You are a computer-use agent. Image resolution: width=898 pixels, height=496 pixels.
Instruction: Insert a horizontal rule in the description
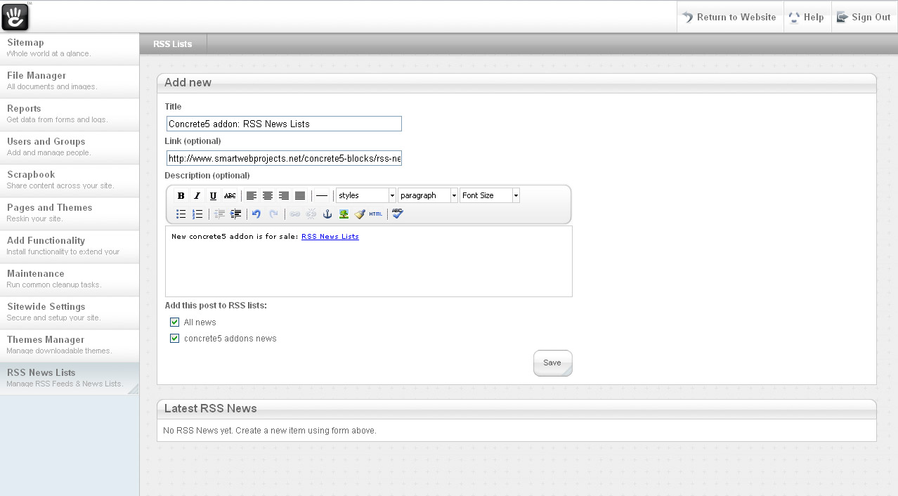pos(322,196)
